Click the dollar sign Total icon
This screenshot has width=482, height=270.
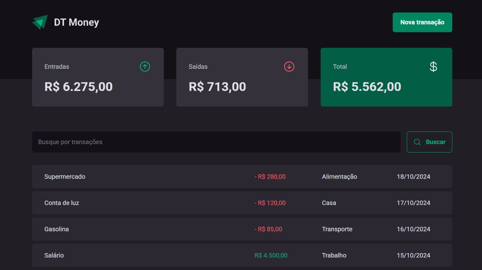pyautogui.click(x=433, y=66)
